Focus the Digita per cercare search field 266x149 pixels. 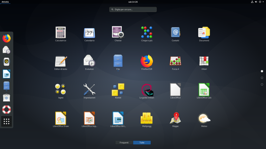133,10
